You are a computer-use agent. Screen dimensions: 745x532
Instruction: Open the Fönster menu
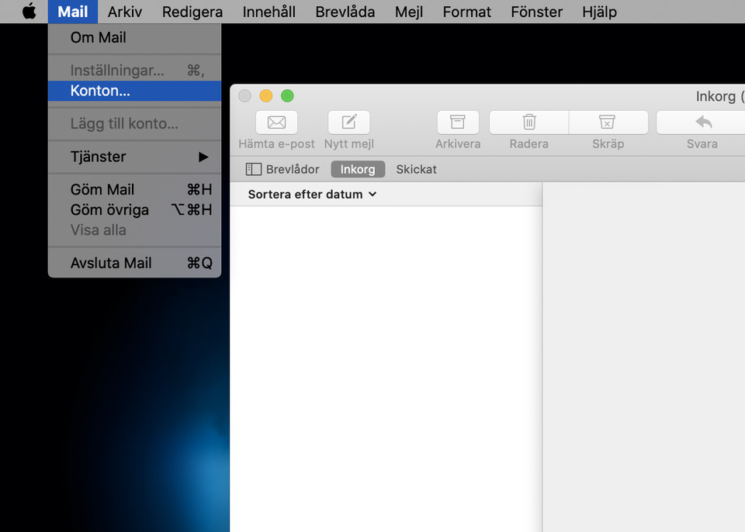pyautogui.click(x=536, y=12)
